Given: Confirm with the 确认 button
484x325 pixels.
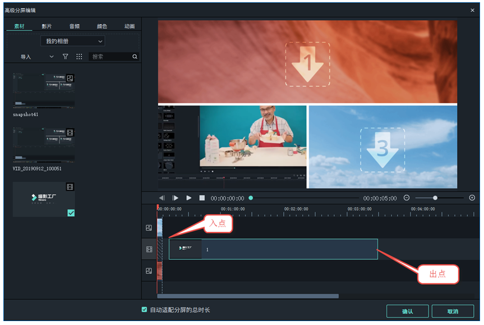Looking at the screenshot, I should [408, 312].
